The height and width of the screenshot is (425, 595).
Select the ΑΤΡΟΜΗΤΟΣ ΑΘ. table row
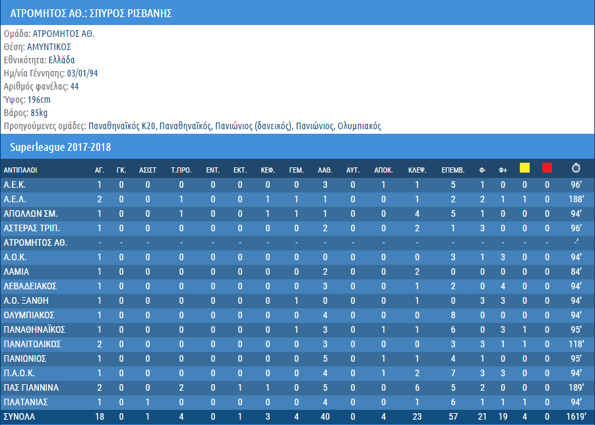[297, 242]
